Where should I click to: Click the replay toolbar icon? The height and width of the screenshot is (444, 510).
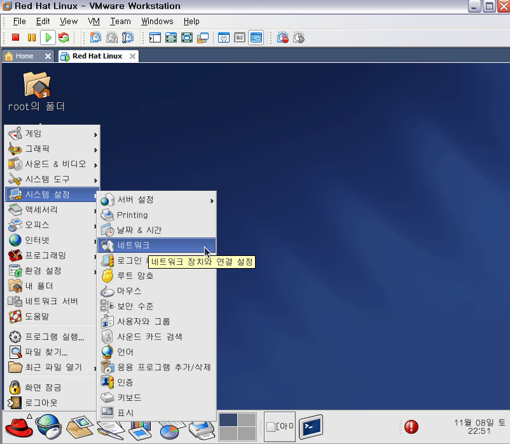pyautogui.click(x=299, y=37)
